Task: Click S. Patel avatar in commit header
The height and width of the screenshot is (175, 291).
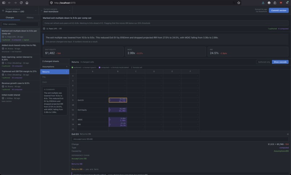Action: pos(44,29)
